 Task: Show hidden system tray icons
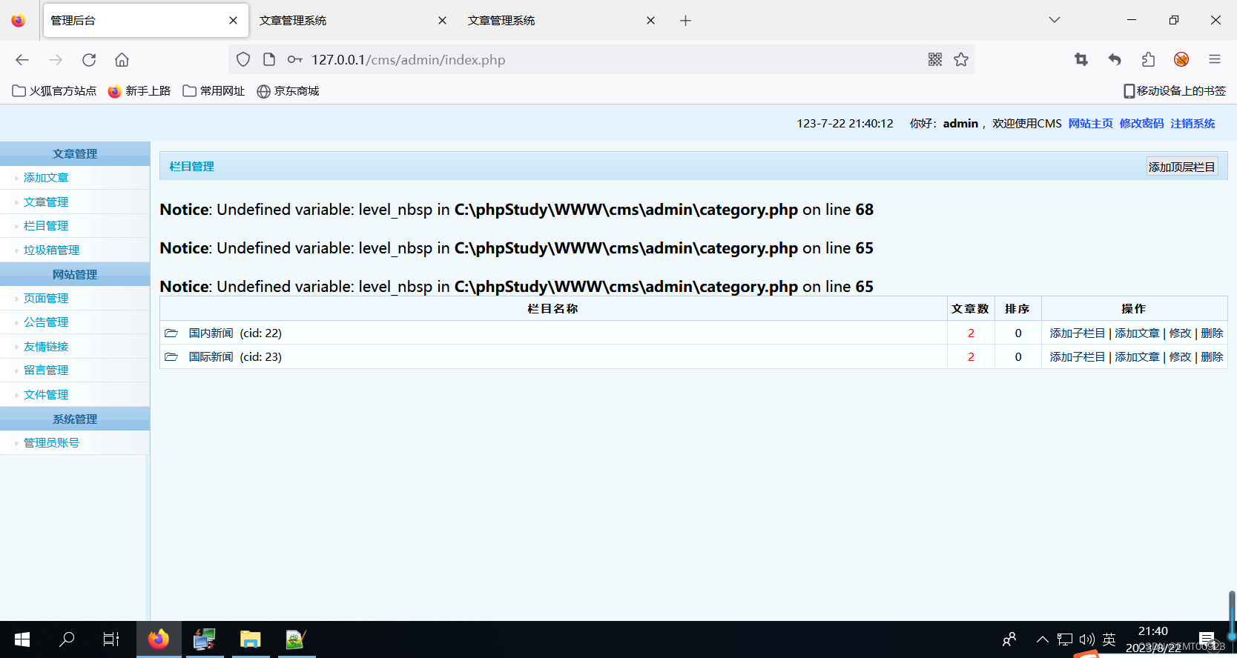1043,639
